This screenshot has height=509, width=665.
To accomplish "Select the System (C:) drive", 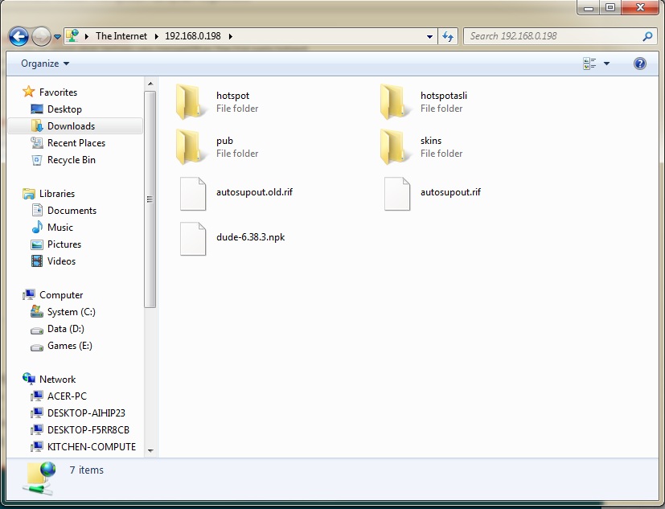I will [x=72, y=312].
